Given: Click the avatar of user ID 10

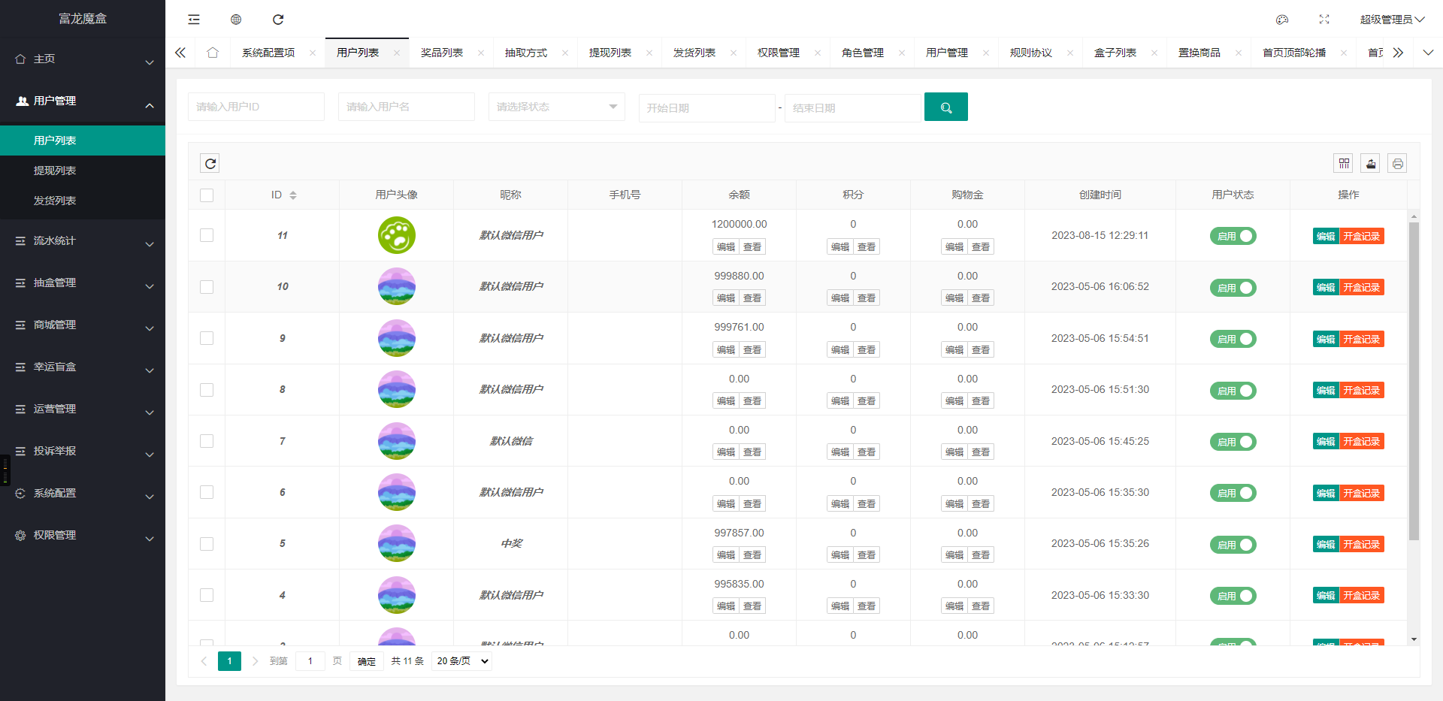Looking at the screenshot, I should pos(397,286).
